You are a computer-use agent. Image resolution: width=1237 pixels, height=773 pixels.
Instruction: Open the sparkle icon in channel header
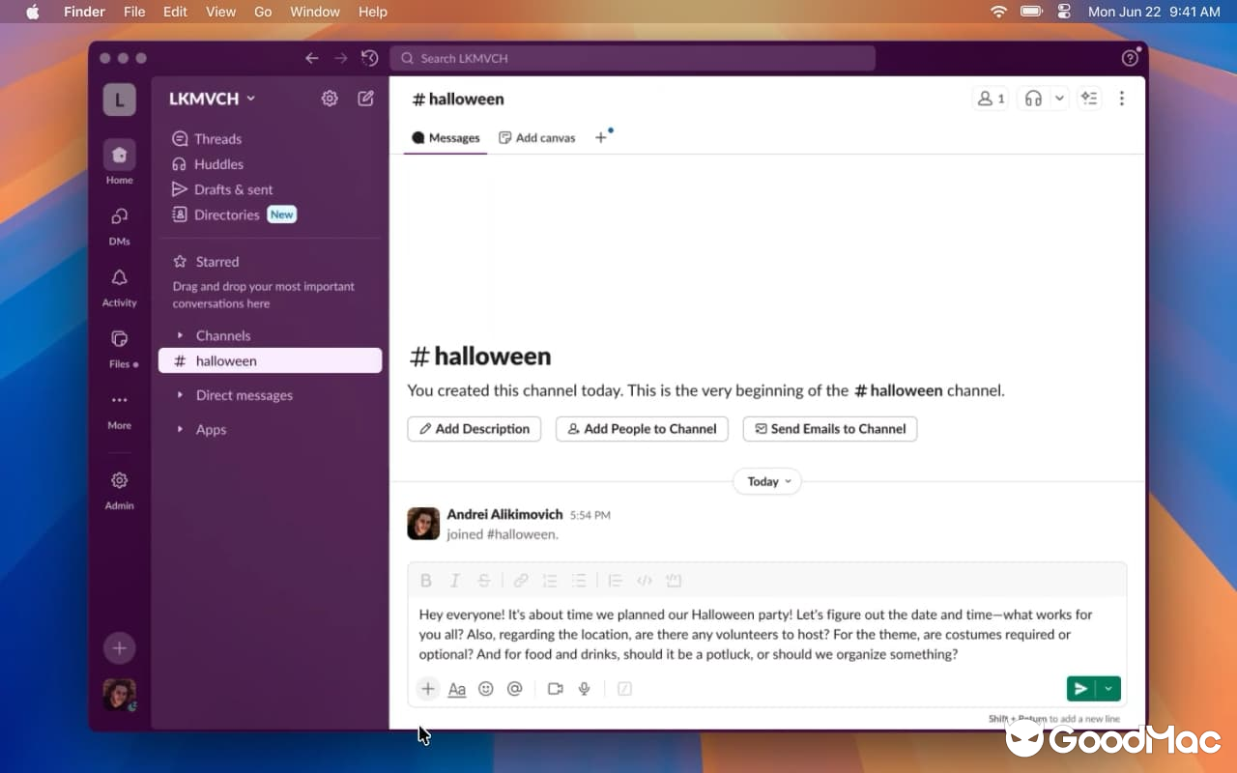(x=1089, y=99)
